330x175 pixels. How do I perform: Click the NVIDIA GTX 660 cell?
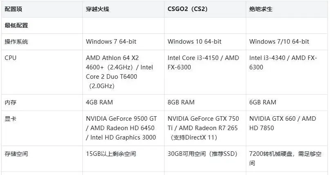coord(283,123)
